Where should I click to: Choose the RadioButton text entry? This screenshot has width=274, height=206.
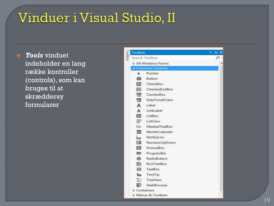click(x=157, y=159)
